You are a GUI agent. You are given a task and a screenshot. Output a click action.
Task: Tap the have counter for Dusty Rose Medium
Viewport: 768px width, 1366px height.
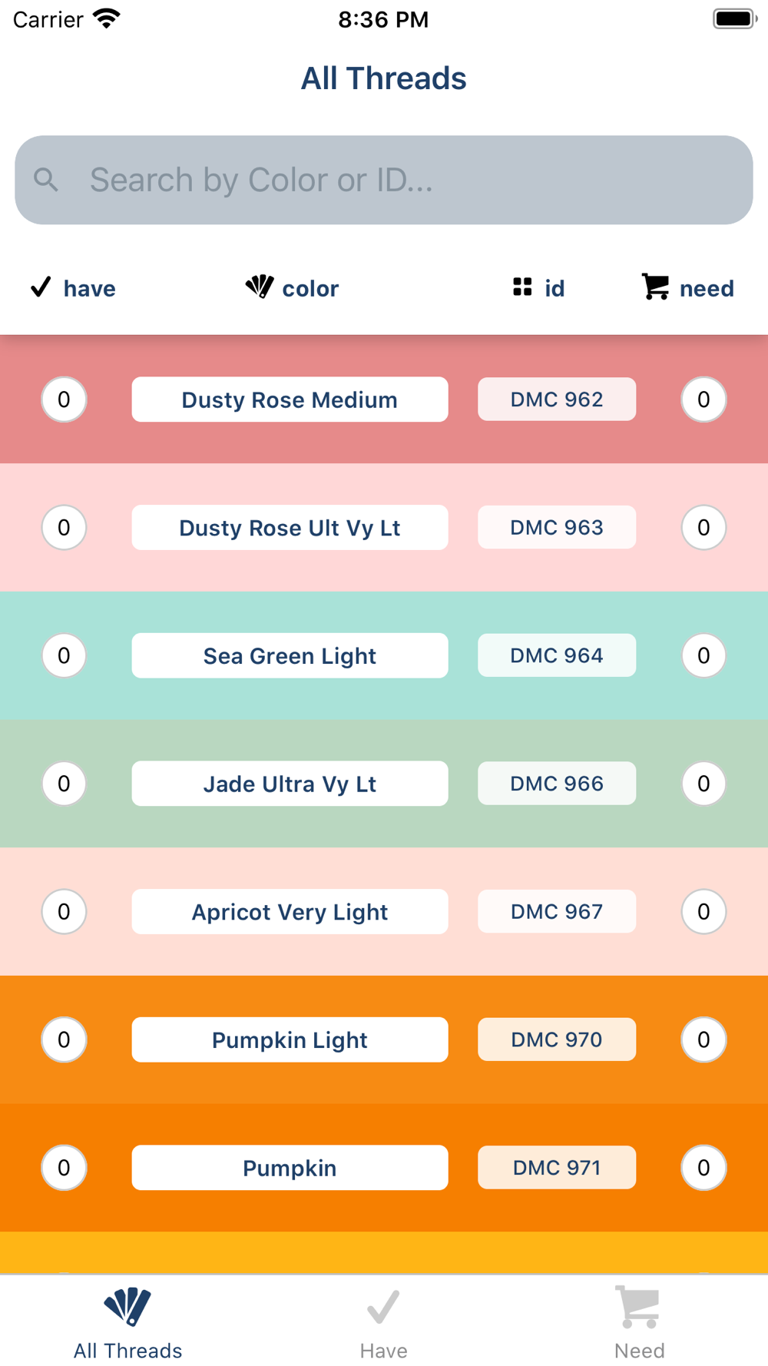coord(64,400)
